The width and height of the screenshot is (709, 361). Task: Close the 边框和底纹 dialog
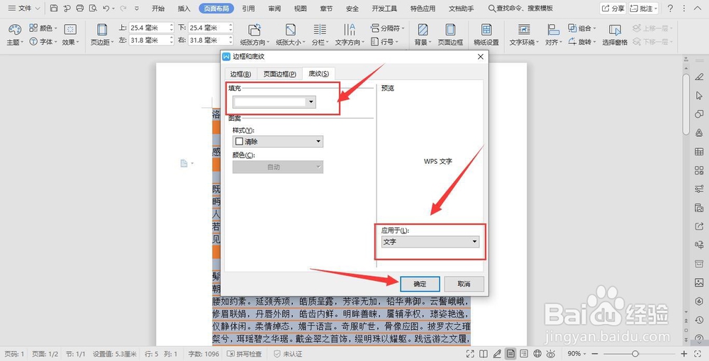[480, 57]
